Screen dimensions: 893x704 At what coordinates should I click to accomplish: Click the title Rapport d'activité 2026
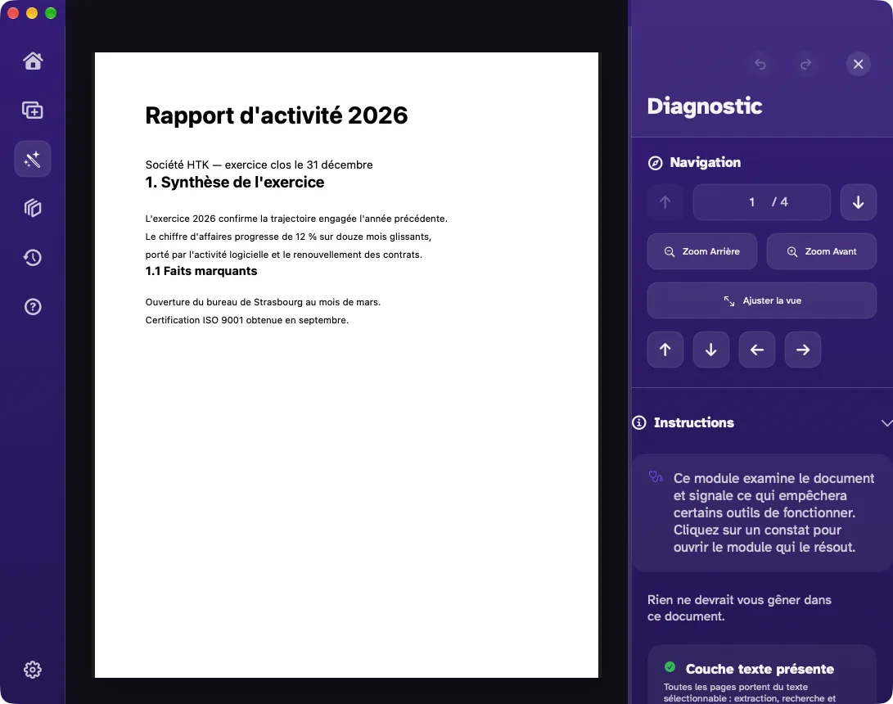coord(276,115)
